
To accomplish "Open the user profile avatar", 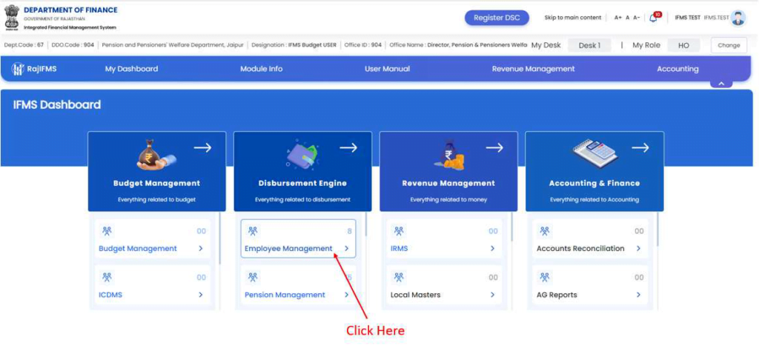I will click(738, 18).
